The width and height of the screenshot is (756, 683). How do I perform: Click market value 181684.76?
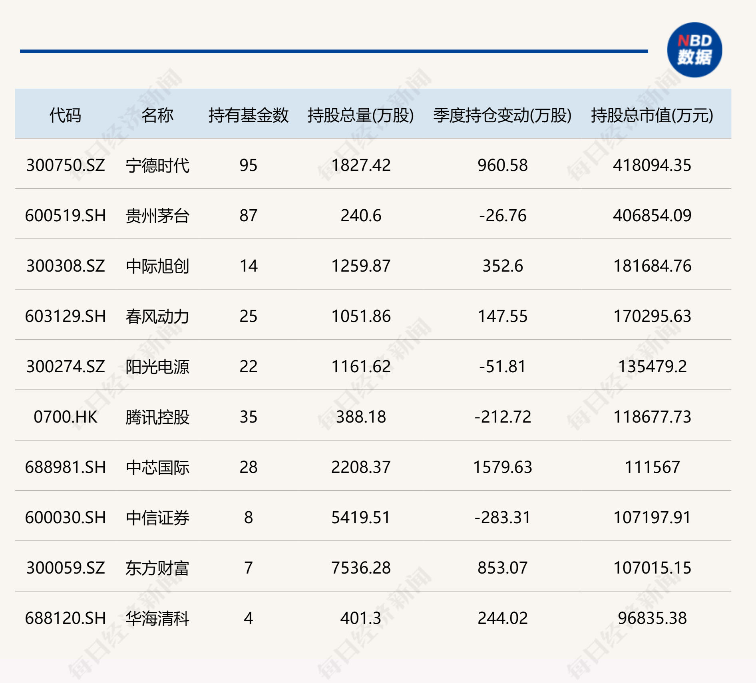coord(652,266)
